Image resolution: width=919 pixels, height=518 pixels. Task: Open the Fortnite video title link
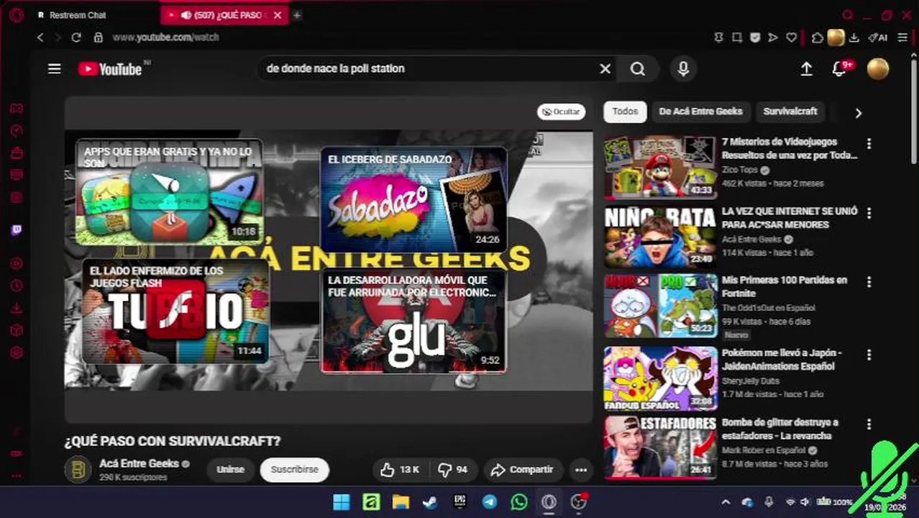785,286
